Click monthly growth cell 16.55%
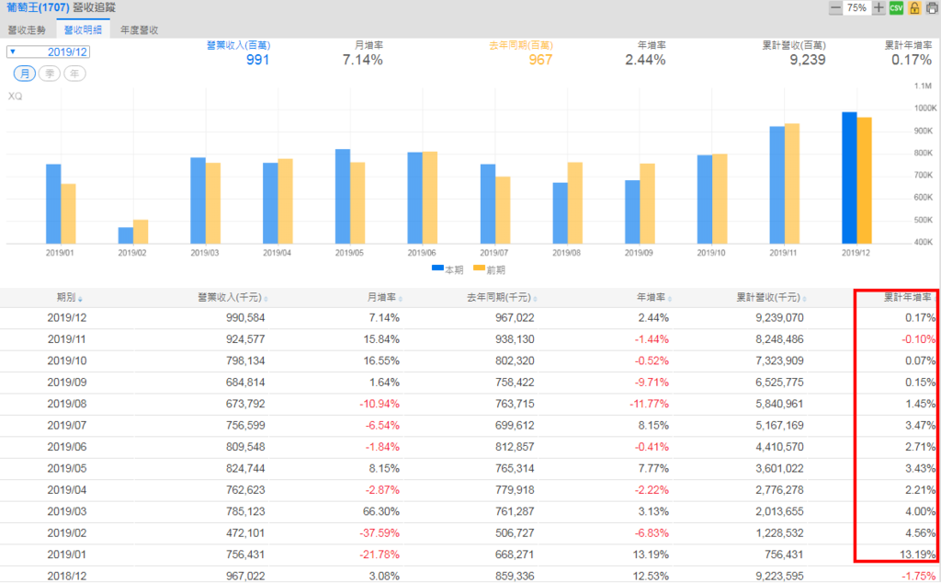Viewport: 941px width, 583px height. pos(381,360)
